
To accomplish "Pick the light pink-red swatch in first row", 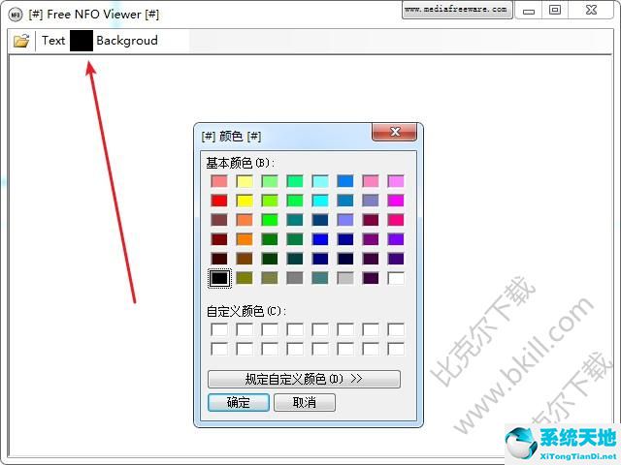I will coord(219,181).
